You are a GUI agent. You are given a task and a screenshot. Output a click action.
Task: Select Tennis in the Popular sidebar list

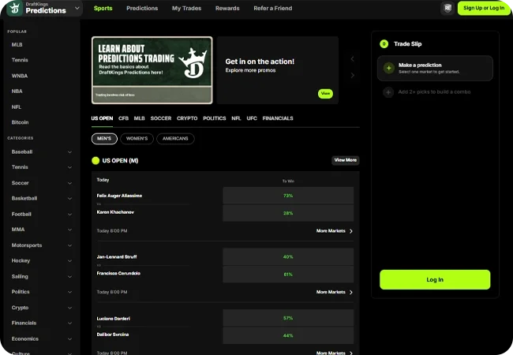click(20, 60)
